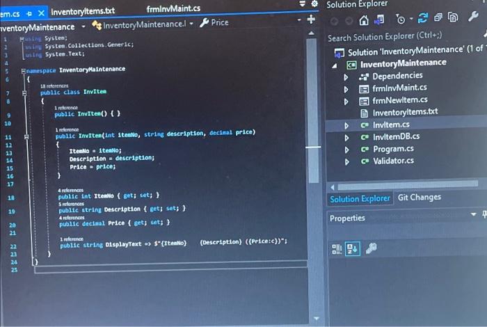Click the 4 references link above Price property
487x327 pixels.
[x=72, y=218]
